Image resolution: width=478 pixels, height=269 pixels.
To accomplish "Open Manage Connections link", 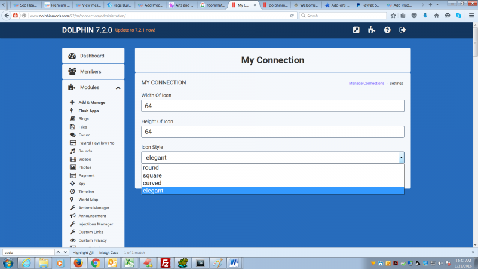I will tap(366, 83).
